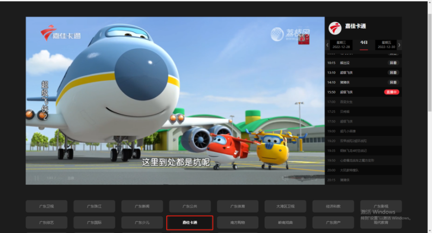Select the 20:00 大玩家特搜队 schedule row
Viewport: 432px width, 233px height.
(x=363, y=170)
